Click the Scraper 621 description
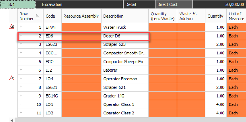The image size is (246, 122). pos(115,87)
